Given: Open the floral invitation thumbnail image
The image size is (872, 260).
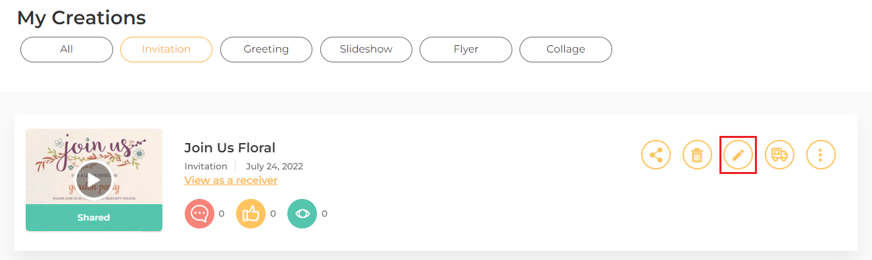Looking at the screenshot, I should click(94, 167).
